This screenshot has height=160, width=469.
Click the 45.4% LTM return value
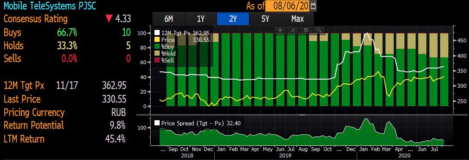115,139
